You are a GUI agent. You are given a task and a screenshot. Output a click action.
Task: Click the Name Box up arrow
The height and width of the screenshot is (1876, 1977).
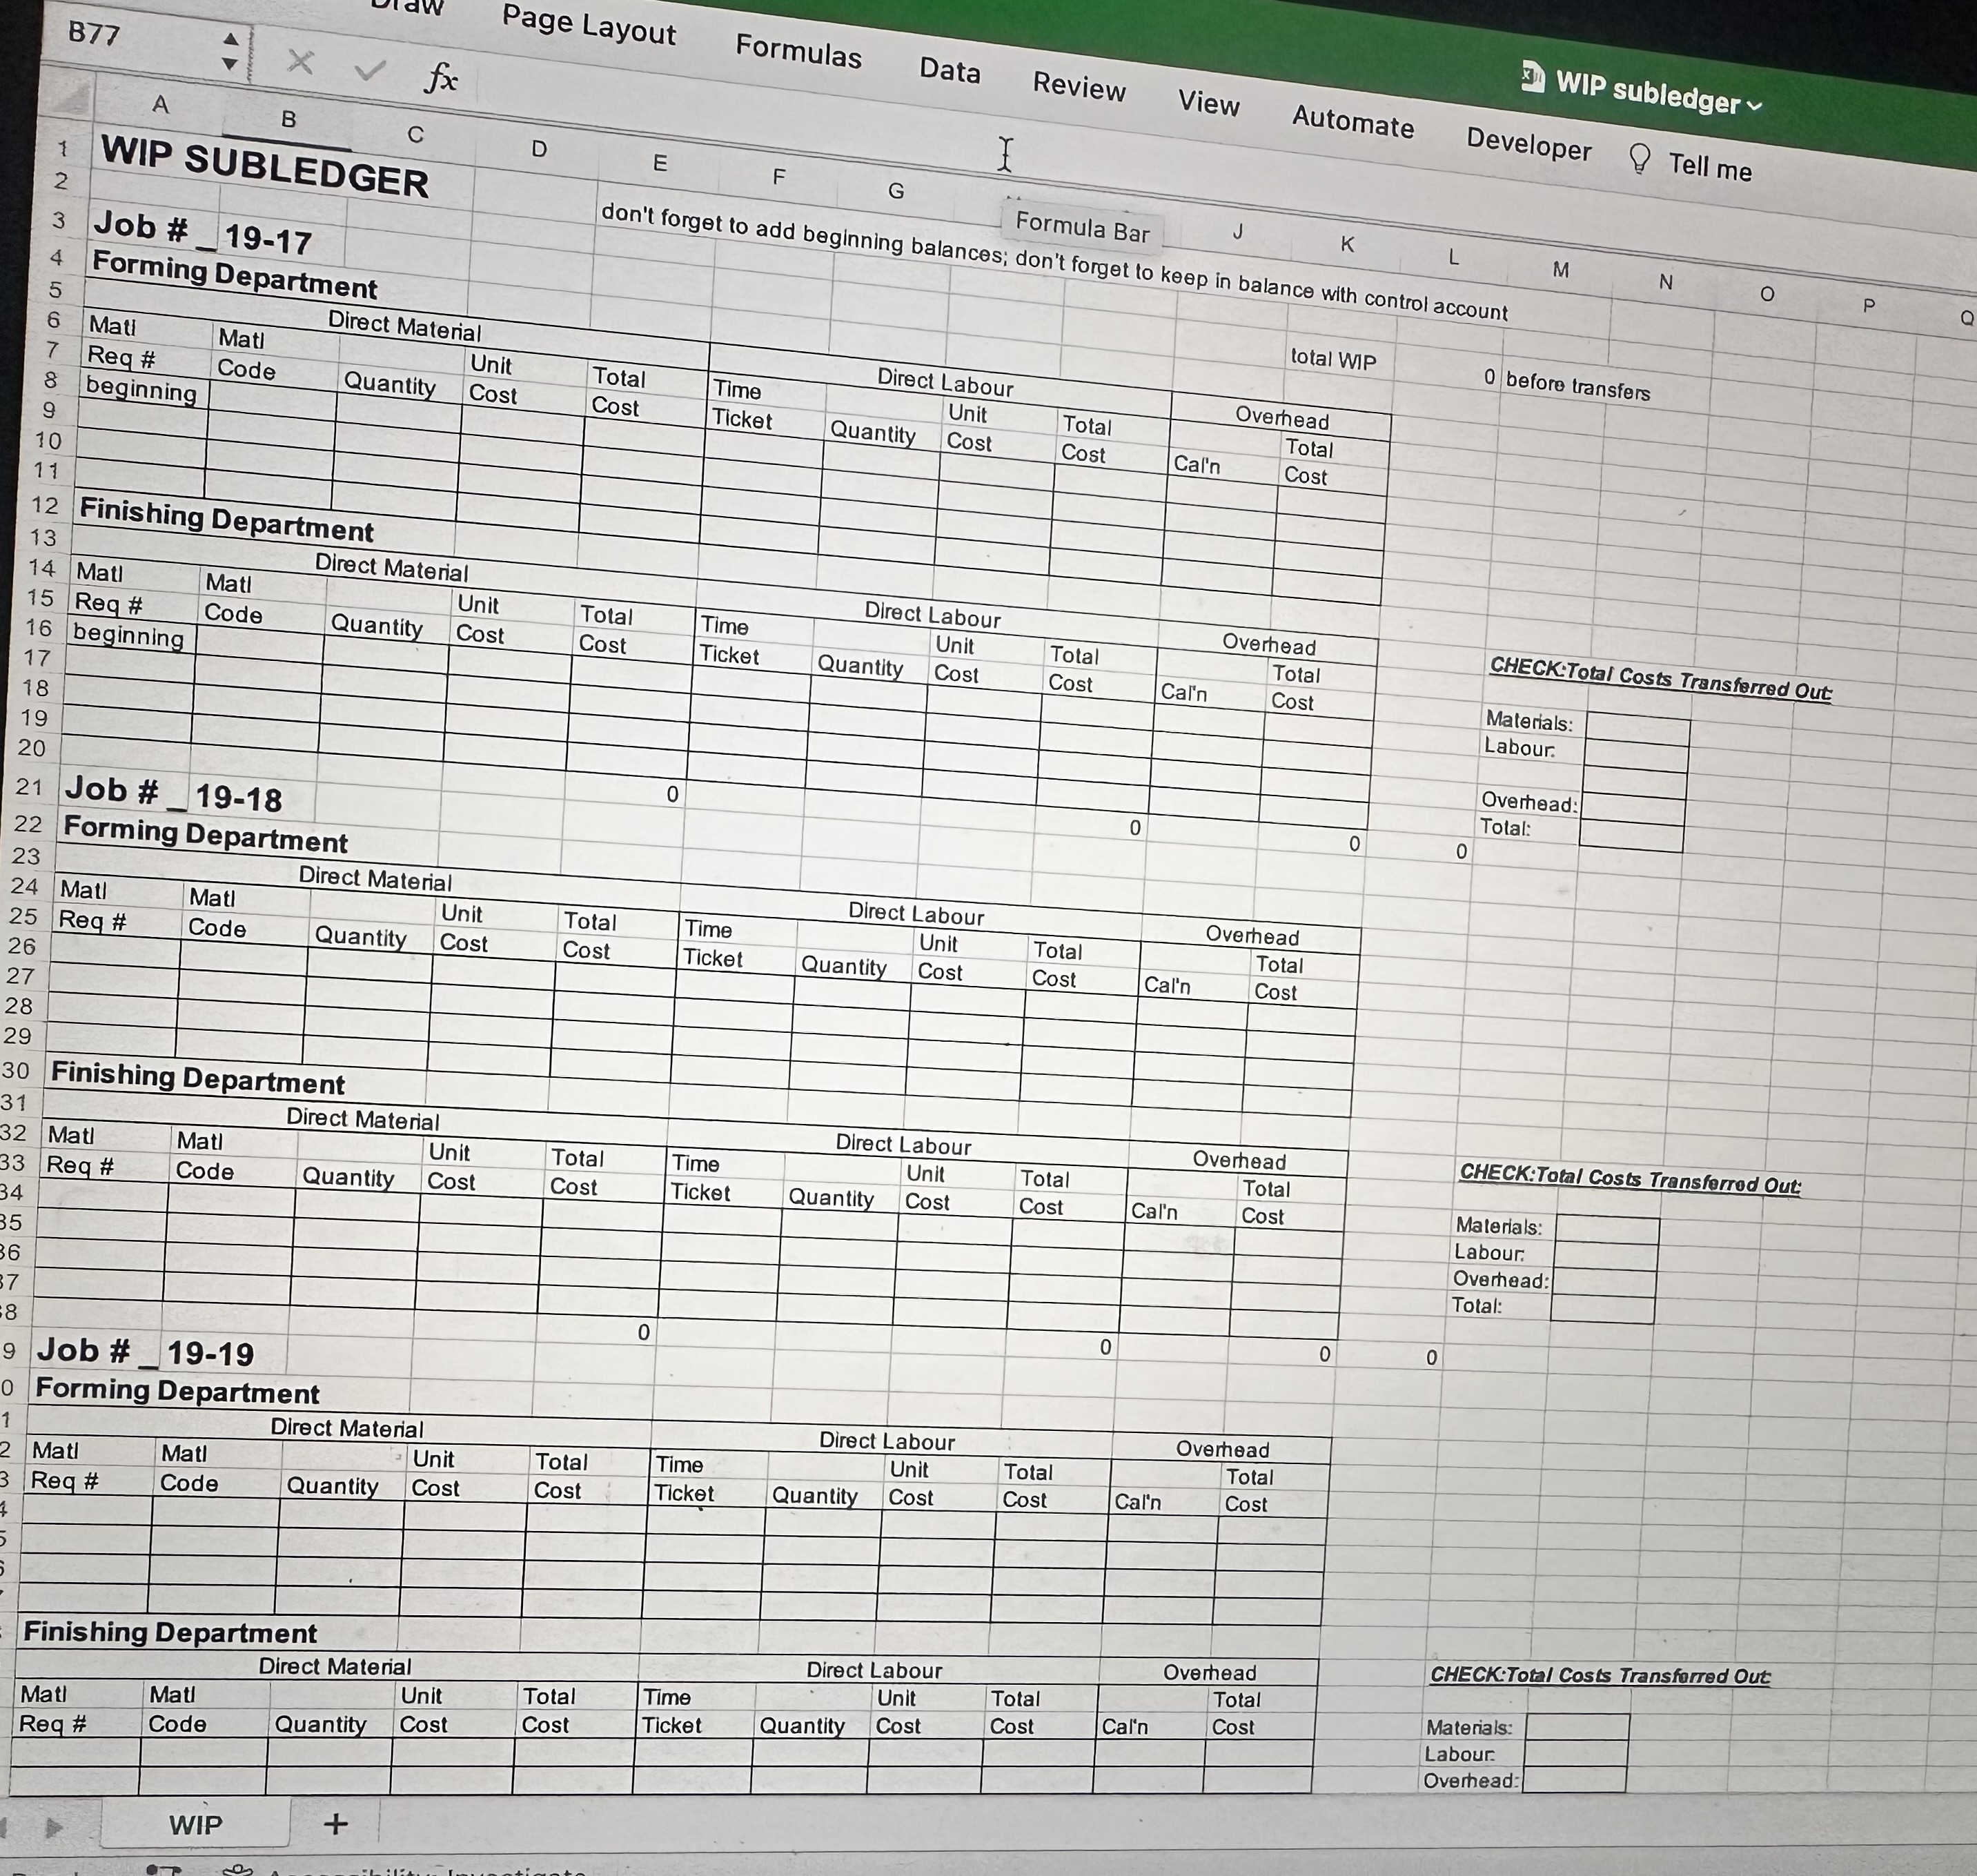point(231,39)
